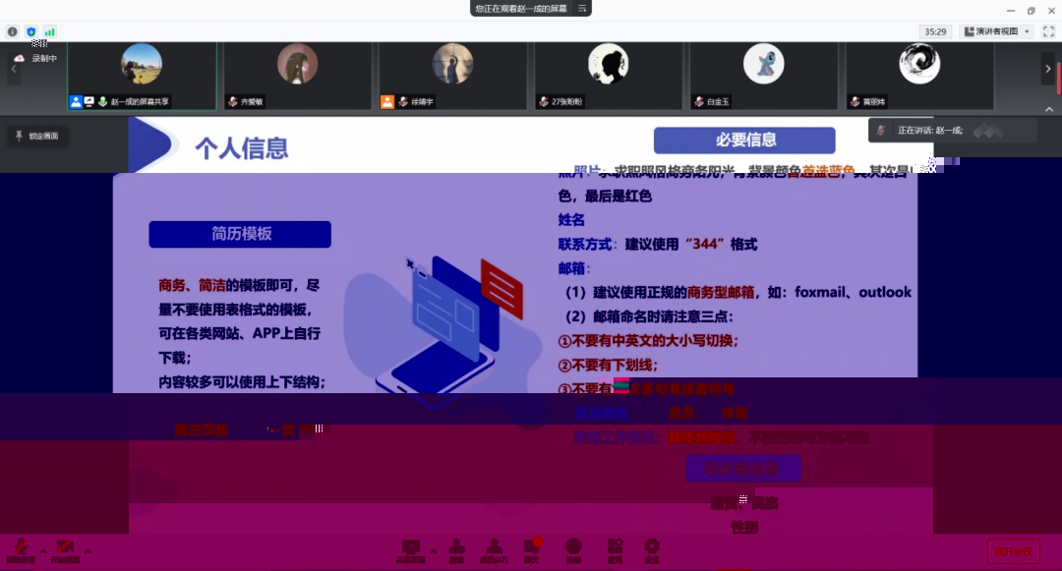Check the green network signal icon

click(x=49, y=31)
